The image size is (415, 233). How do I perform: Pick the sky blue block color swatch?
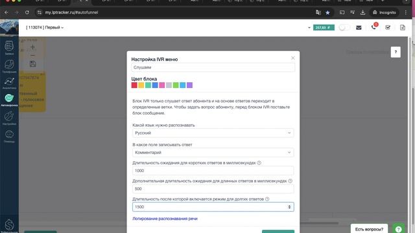[183, 85]
